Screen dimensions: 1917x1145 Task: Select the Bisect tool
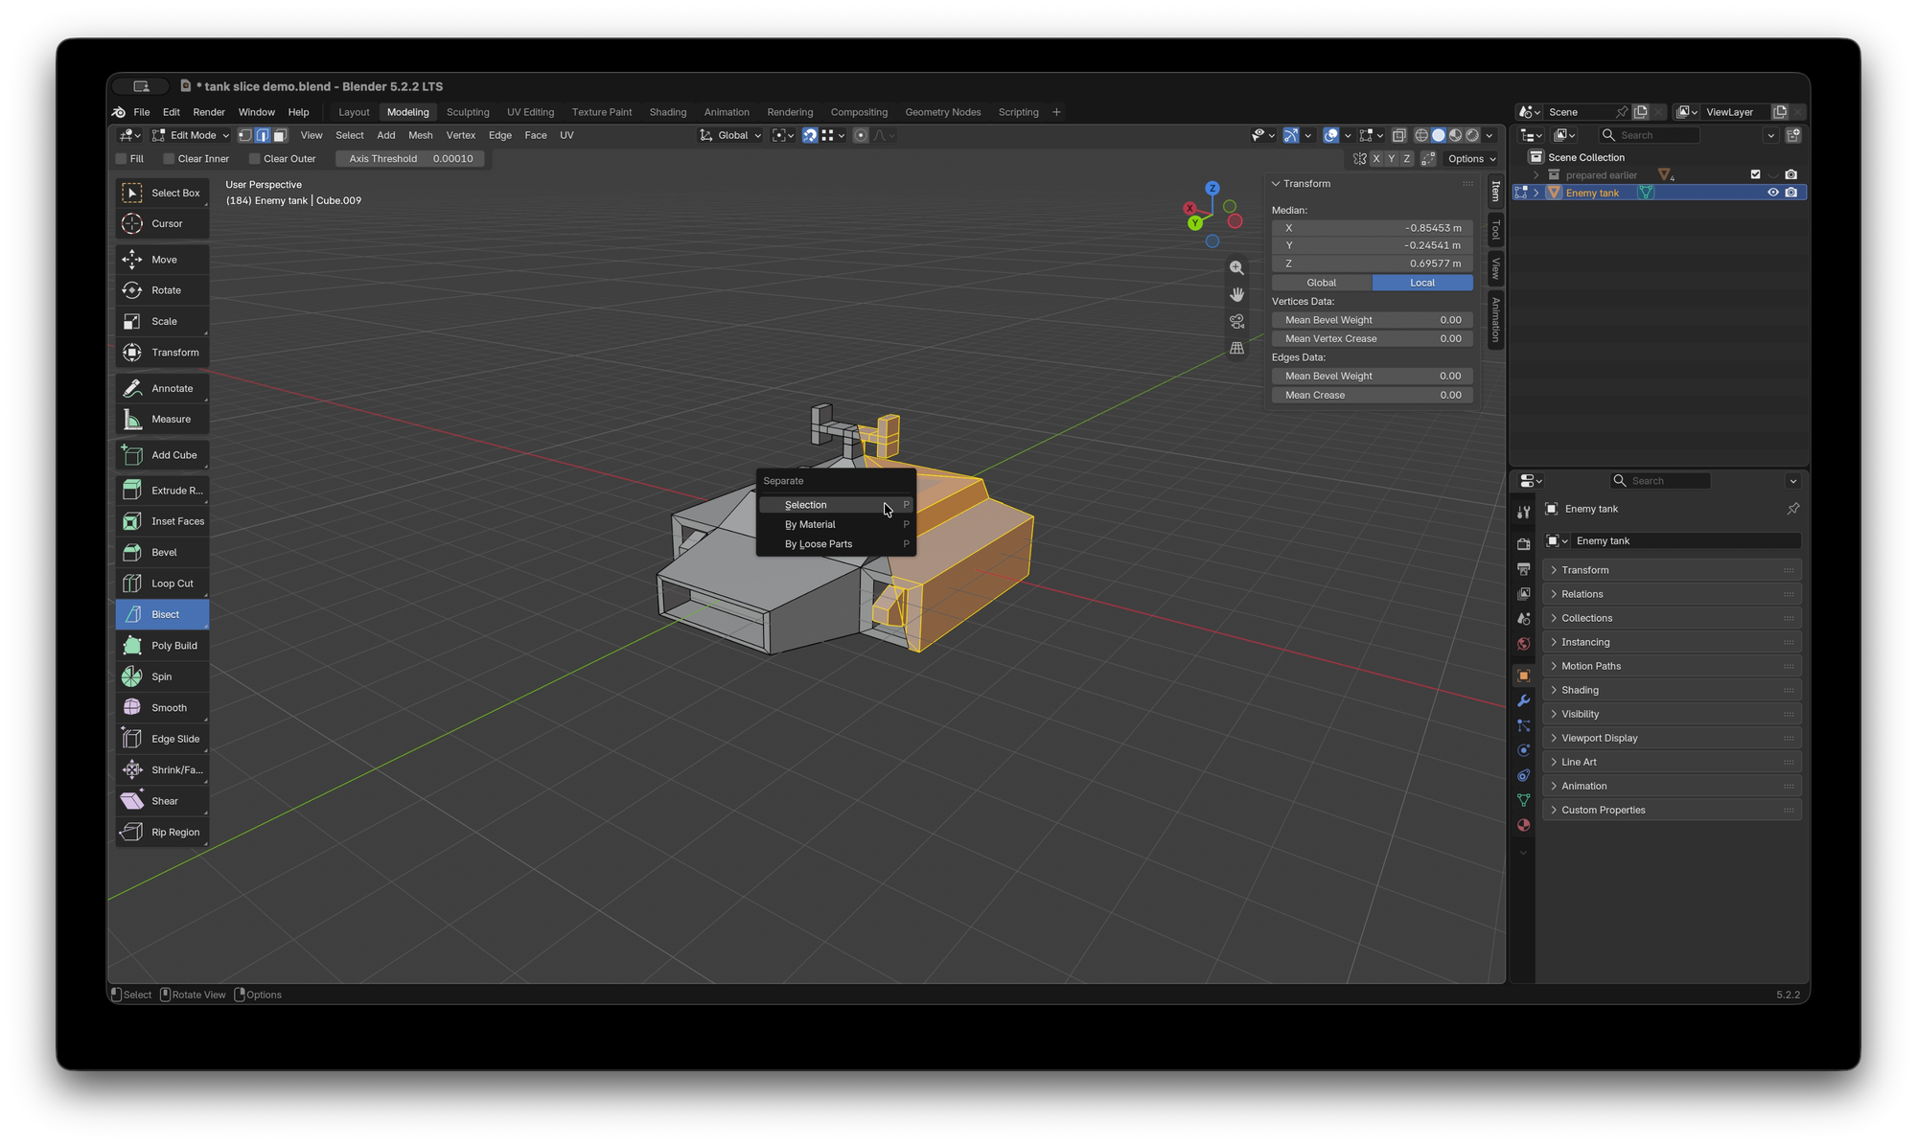(x=162, y=614)
